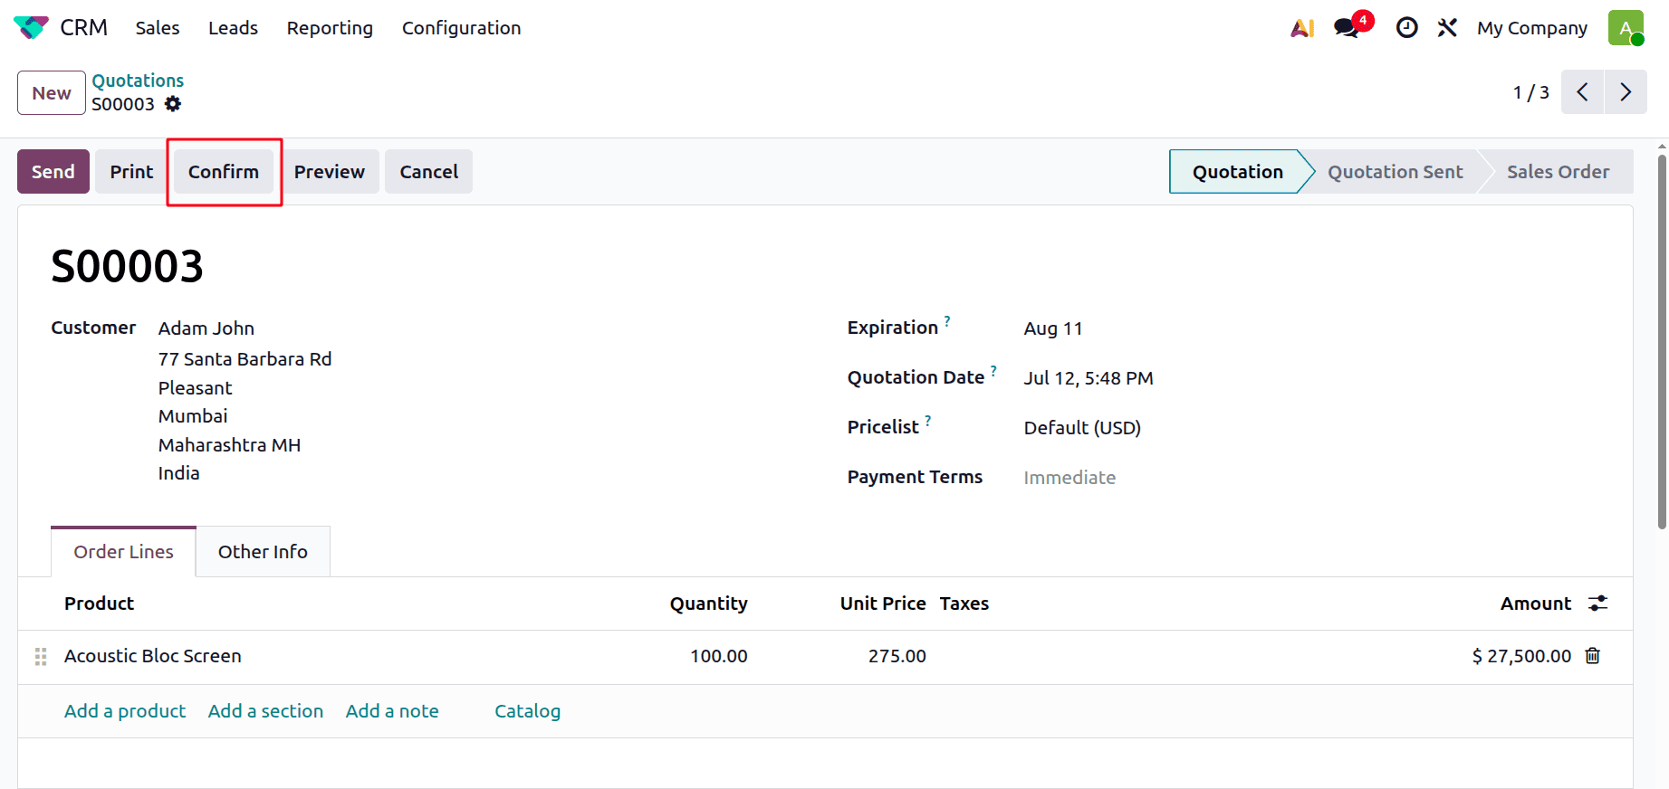This screenshot has height=789, width=1669.
Task: Go to the previous record arrow
Action: coord(1582,92)
